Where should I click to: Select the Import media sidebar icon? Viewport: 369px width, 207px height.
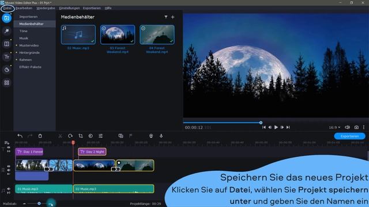pyautogui.click(x=6, y=18)
